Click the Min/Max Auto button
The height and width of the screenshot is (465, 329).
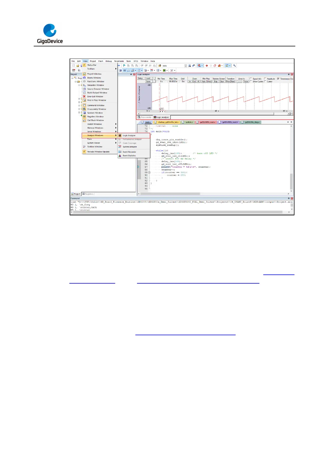click(x=204, y=81)
